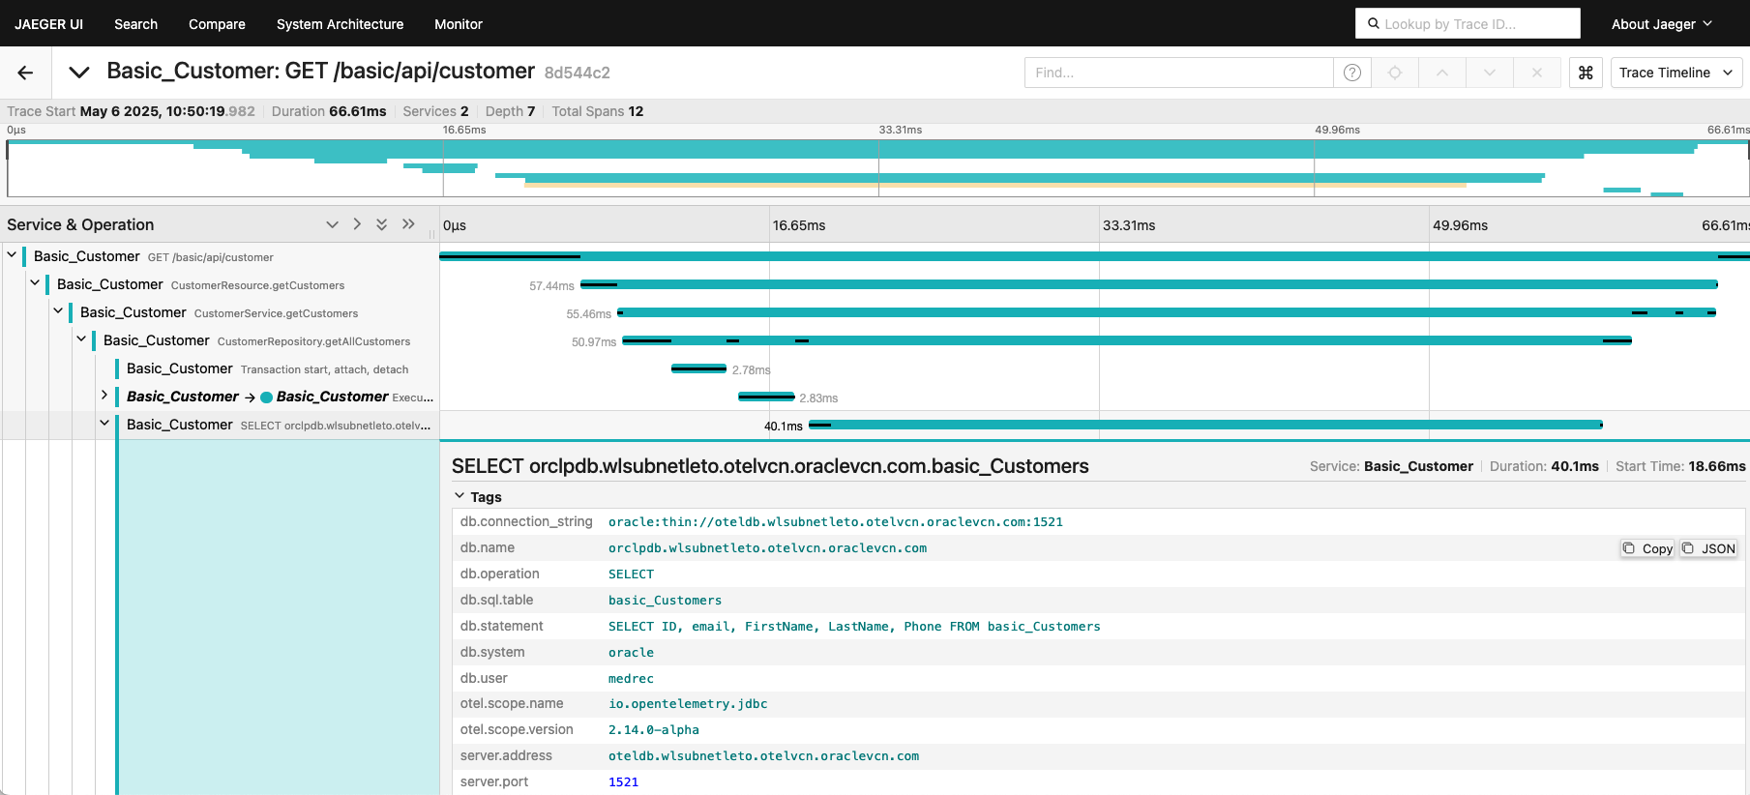
Task: Jump to previous search result arrow
Action: click(1441, 73)
